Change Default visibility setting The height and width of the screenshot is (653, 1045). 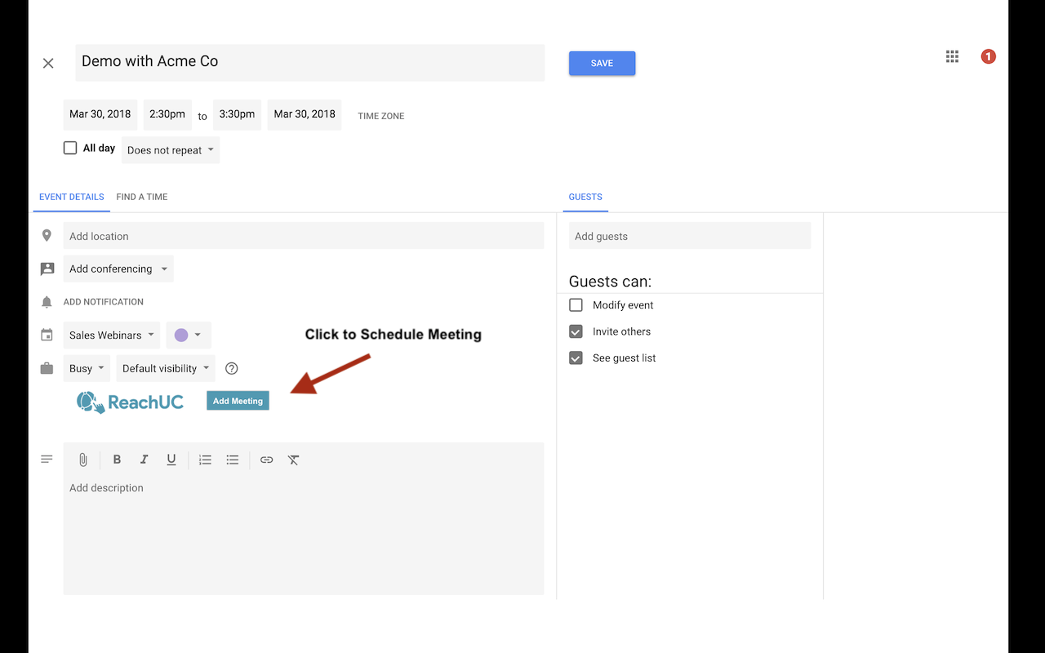click(165, 368)
